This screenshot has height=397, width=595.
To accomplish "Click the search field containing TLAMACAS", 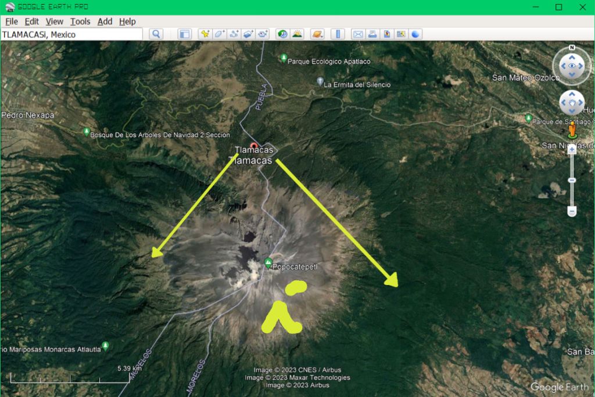I will click(71, 34).
